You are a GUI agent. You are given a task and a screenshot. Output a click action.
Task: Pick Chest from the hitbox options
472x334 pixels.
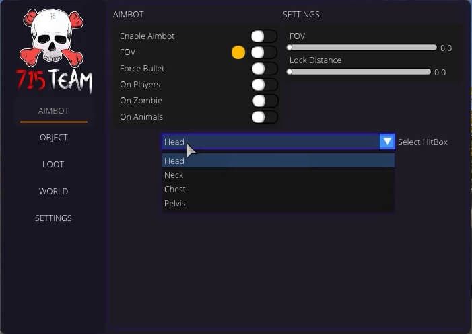(x=278, y=190)
